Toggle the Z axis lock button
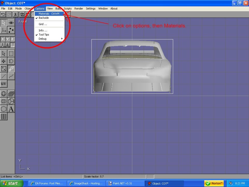 tap(12, 39)
